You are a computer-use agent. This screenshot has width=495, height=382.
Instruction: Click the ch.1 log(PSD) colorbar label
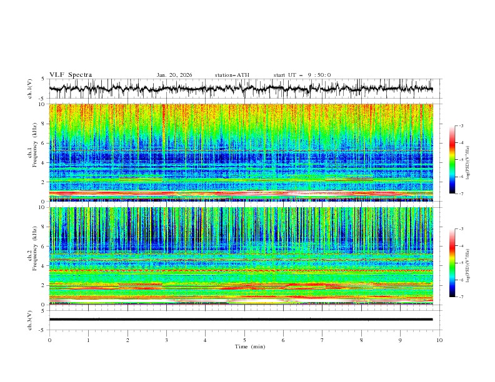(x=469, y=163)
